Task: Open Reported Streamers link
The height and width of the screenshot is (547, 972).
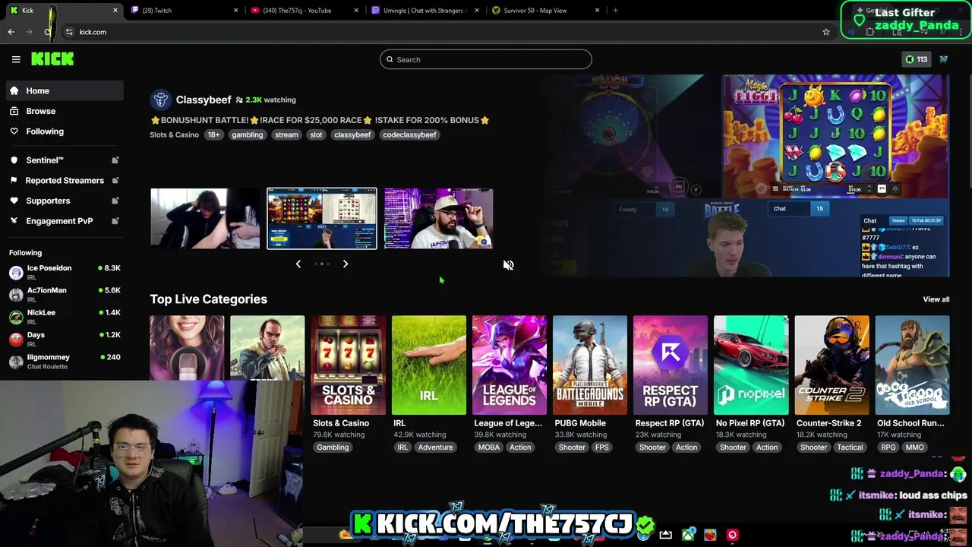Action: pos(65,181)
